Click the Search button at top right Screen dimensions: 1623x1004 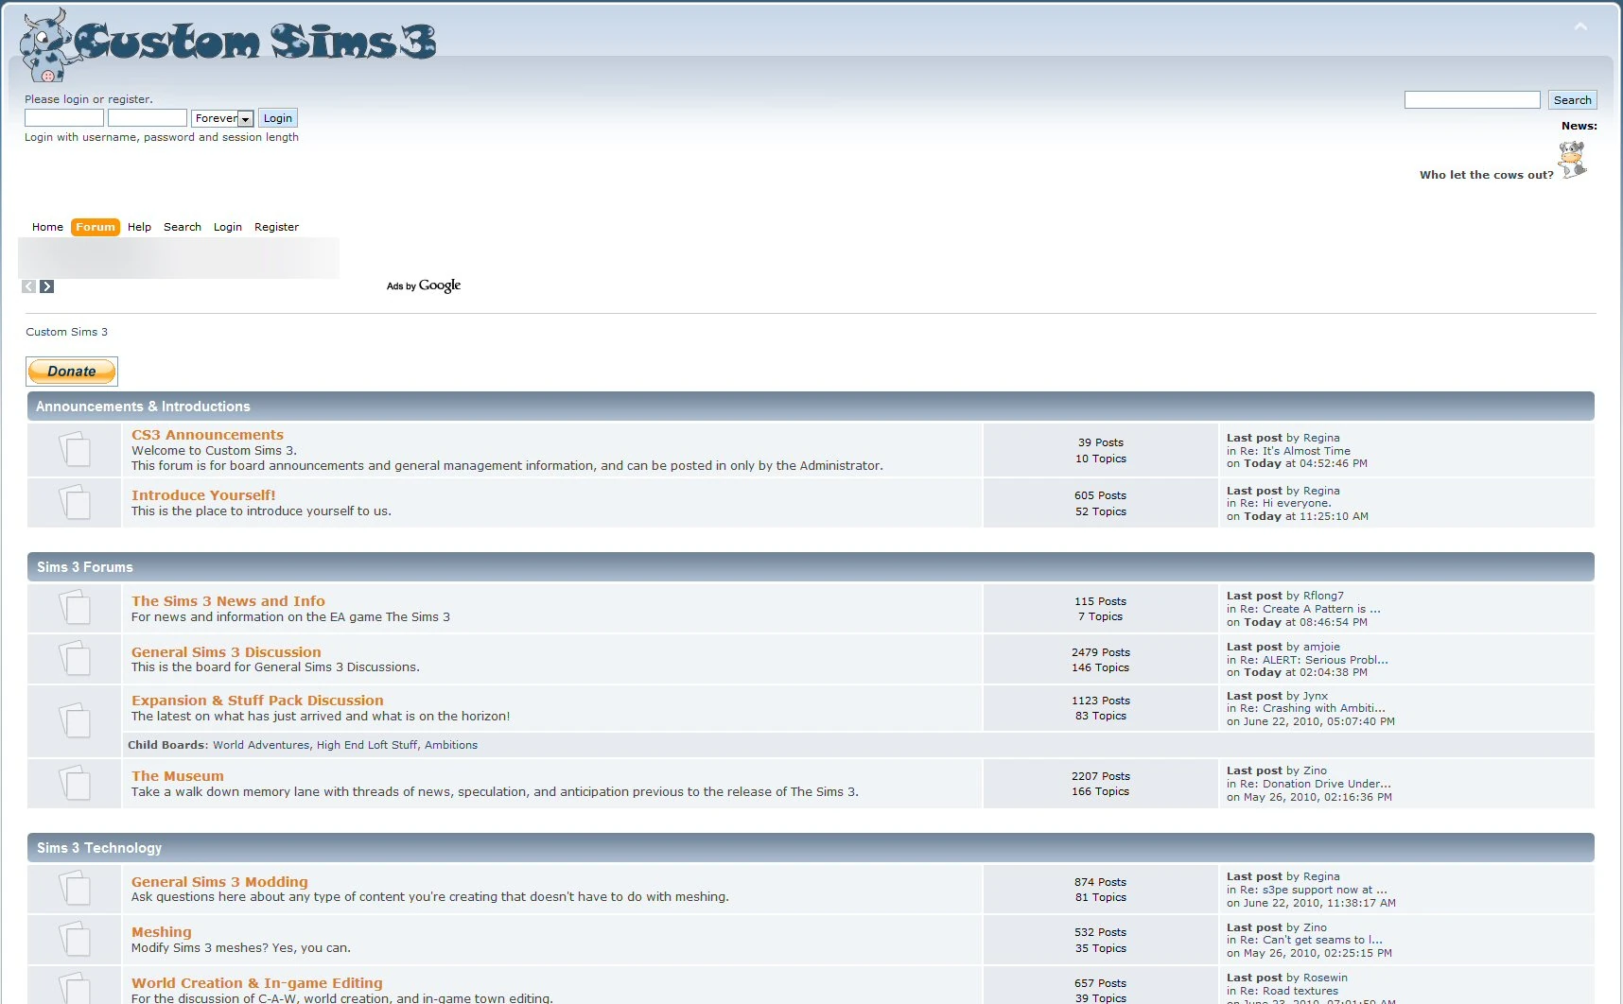tap(1572, 100)
